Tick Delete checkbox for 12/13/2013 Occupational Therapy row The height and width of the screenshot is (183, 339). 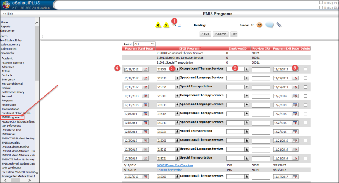[x=305, y=96]
